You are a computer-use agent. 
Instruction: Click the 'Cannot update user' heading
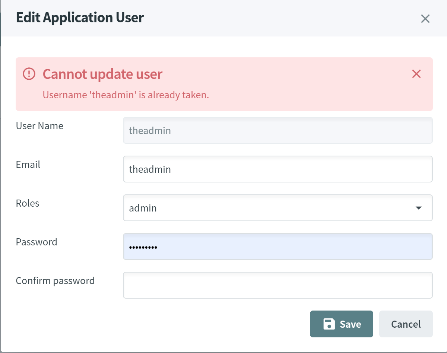pyautogui.click(x=103, y=74)
